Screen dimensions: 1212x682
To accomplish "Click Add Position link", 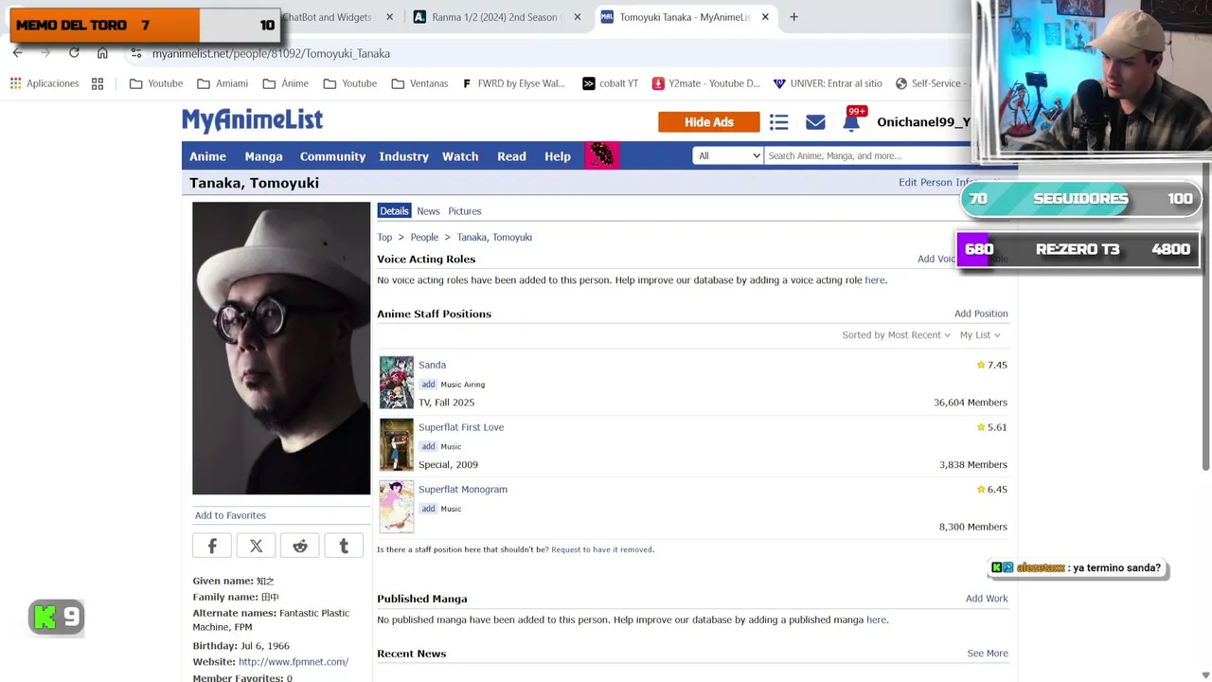I will [981, 314].
